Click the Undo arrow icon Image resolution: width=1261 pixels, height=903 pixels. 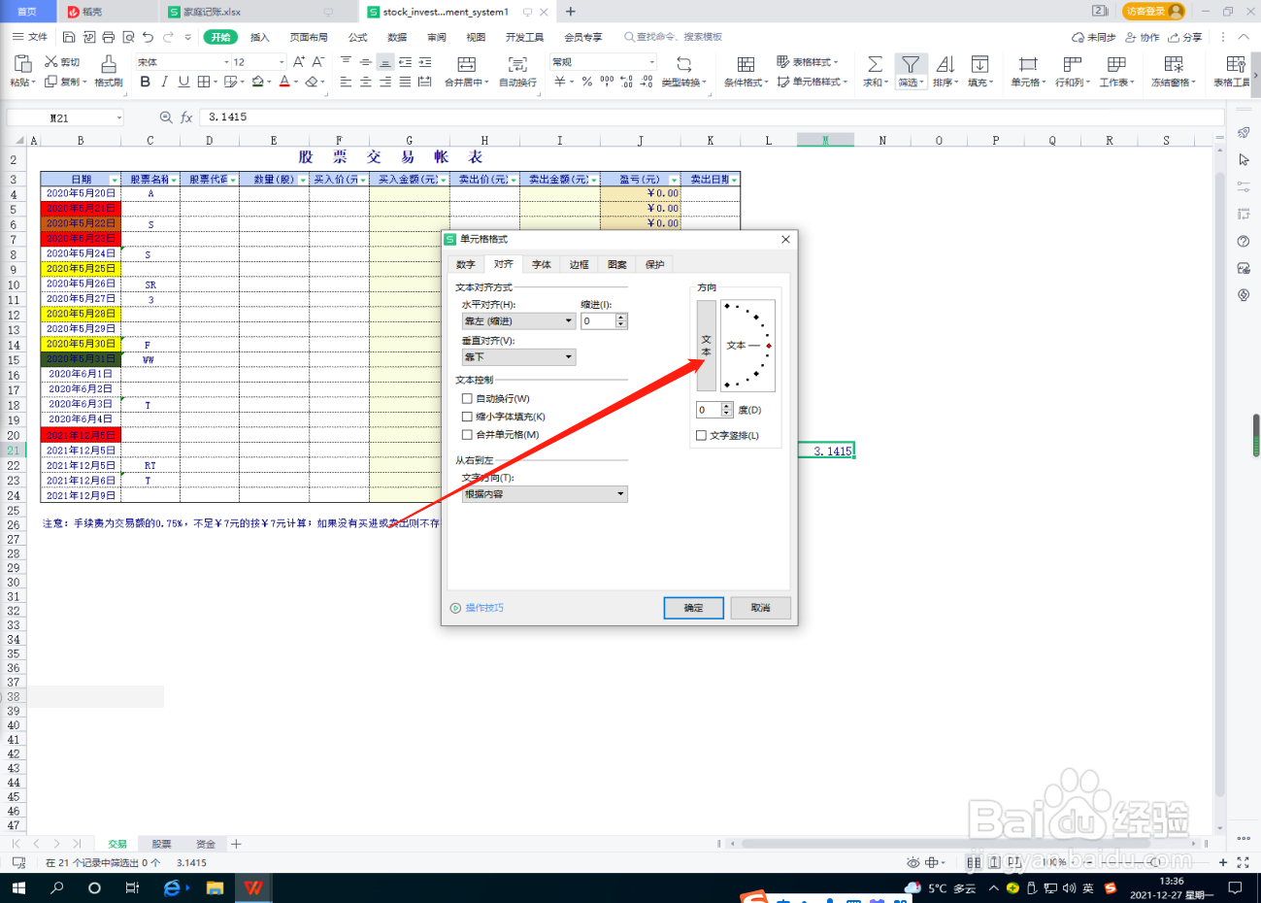coord(148,37)
